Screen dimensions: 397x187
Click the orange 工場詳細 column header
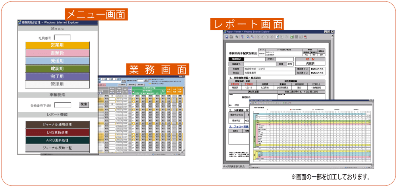coord(174,91)
